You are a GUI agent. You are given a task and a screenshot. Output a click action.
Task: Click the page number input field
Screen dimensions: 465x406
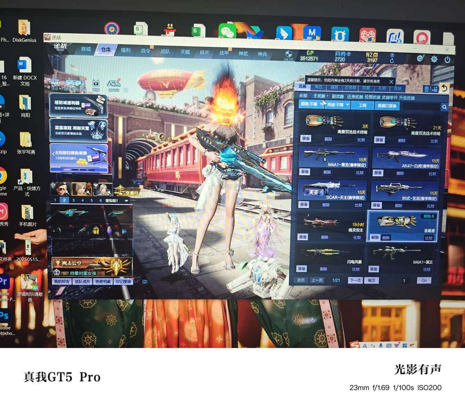tap(404, 281)
